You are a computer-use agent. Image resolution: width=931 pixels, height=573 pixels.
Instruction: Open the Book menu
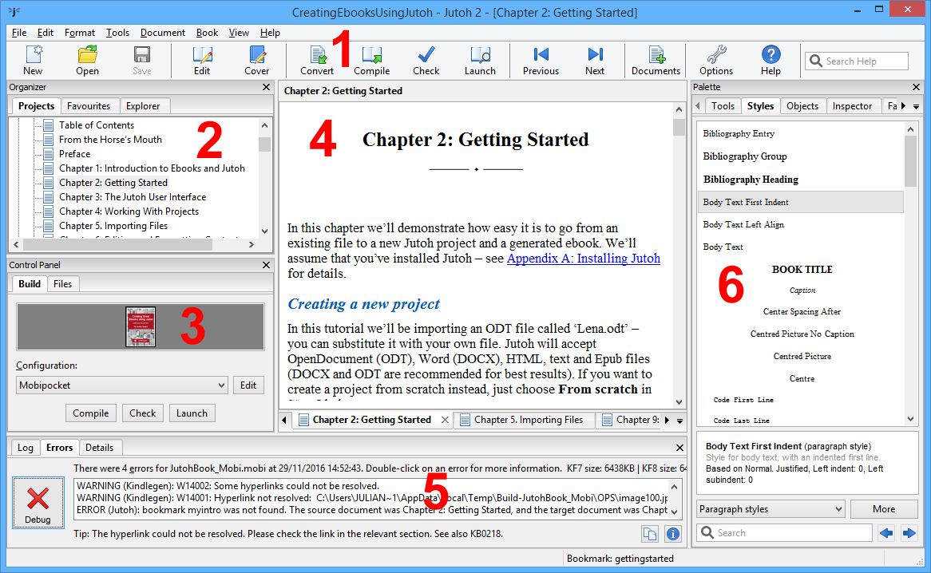point(207,33)
